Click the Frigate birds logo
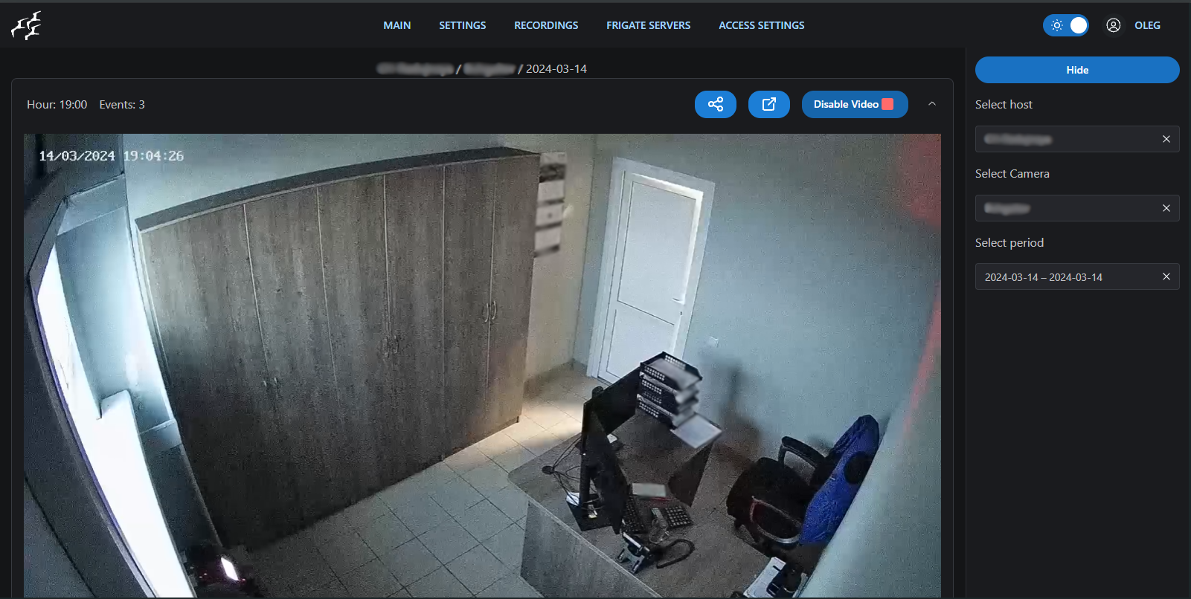This screenshot has width=1191, height=599. (26, 25)
